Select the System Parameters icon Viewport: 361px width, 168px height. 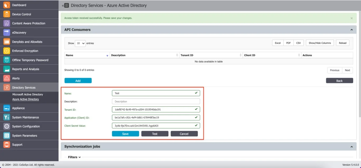pos(7,136)
